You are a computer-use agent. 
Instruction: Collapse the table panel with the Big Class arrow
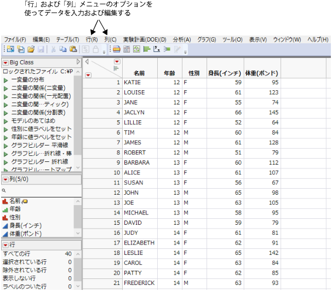78,62
